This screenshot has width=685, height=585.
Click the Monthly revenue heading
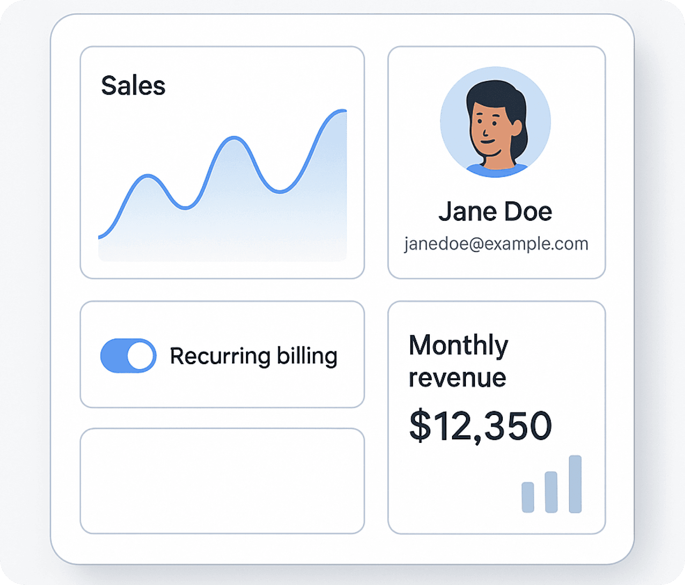pos(458,361)
